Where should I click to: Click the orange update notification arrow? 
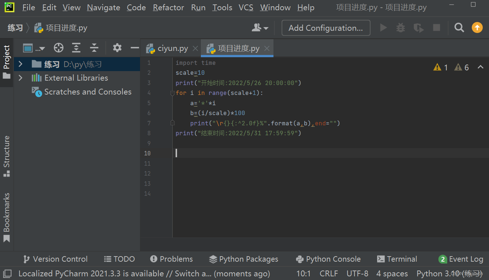(x=477, y=27)
